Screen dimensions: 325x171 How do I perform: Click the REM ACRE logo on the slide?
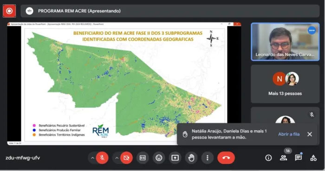tap(101, 131)
